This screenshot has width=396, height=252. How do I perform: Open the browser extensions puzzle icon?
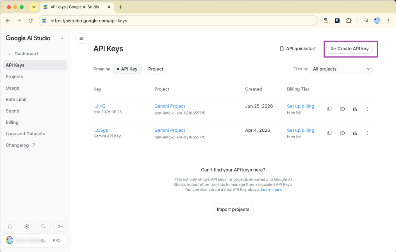coord(349,21)
